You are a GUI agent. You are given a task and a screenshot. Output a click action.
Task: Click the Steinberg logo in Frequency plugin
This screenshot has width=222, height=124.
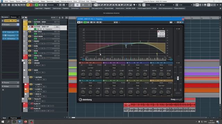[x=85, y=100]
